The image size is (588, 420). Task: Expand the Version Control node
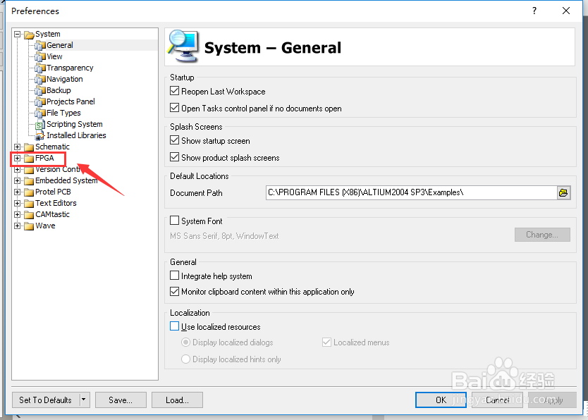click(17, 169)
